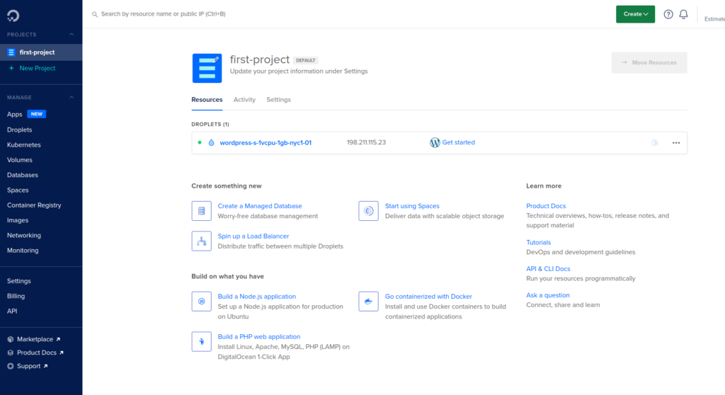The image size is (725, 395).
Task: Open Apps in the Manage menu
Action: [x=14, y=114]
